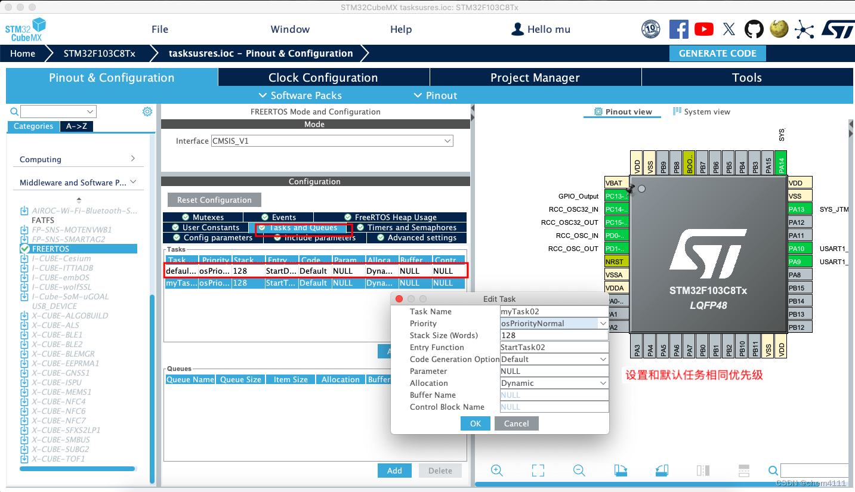Open the Window menu
This screenshot has height=492, width=855.
[x=290, y=29]
